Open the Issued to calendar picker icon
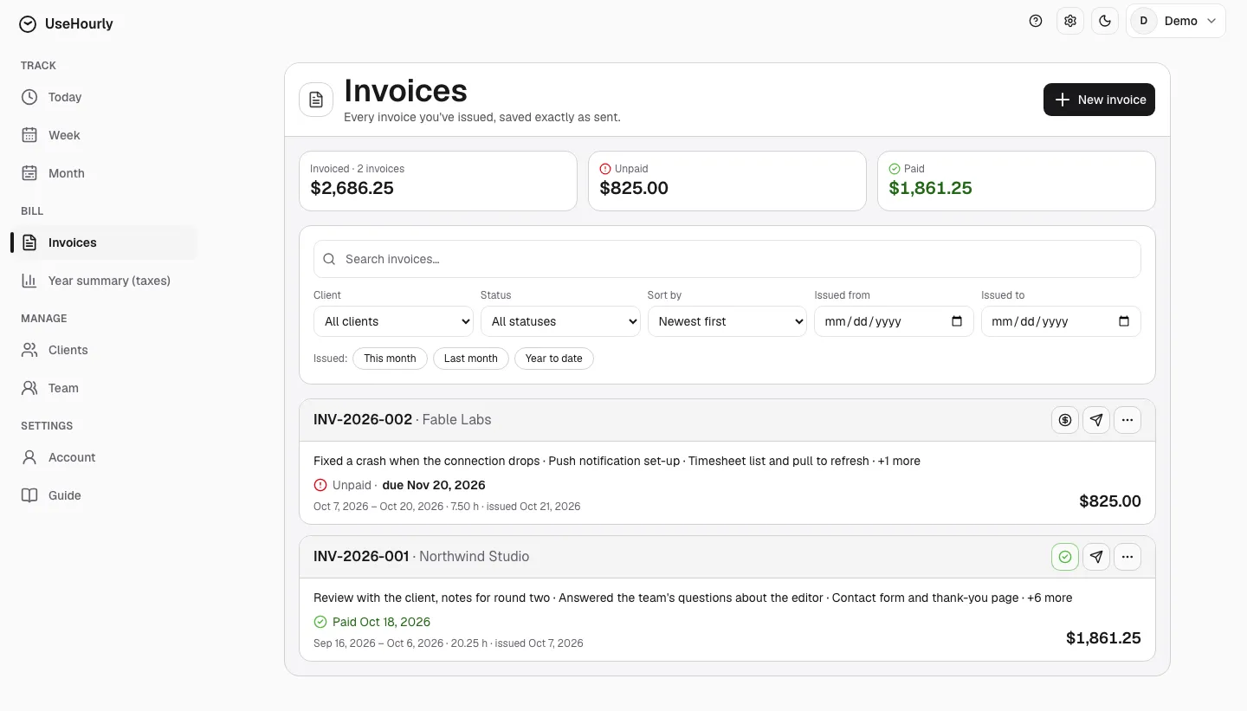 1124,321
